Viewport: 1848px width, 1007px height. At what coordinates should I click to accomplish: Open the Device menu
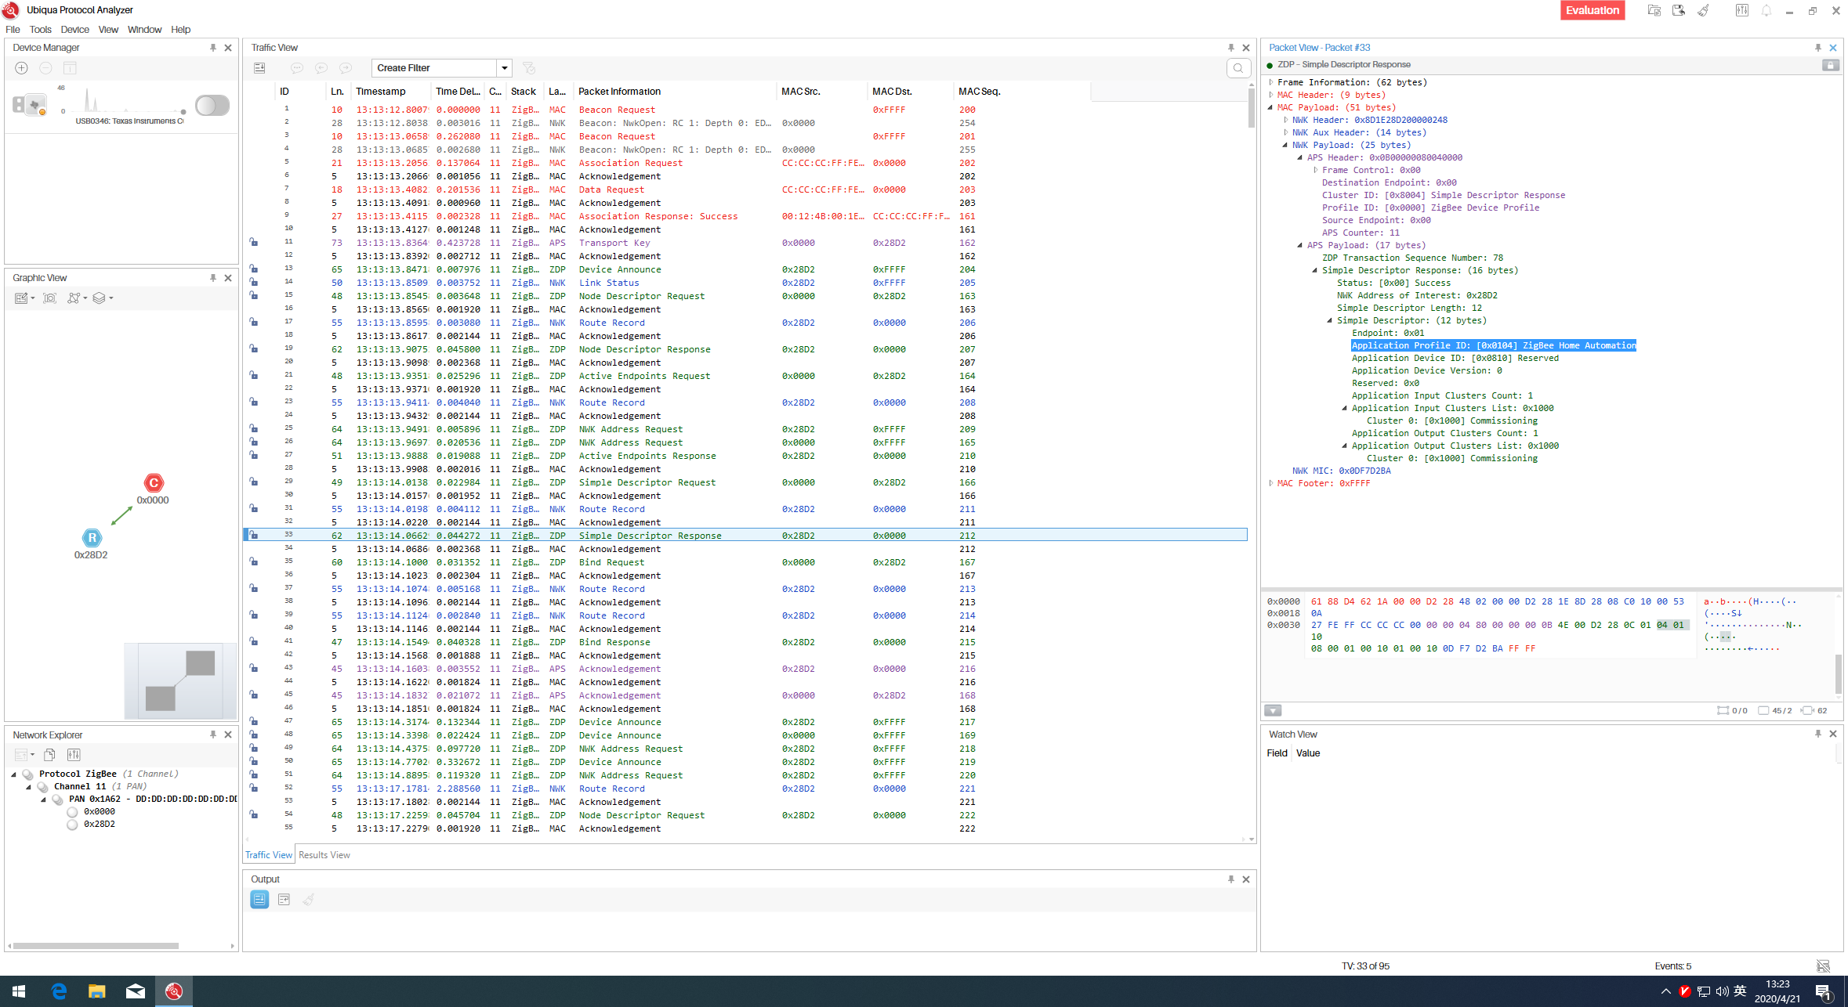coord(75,30)
